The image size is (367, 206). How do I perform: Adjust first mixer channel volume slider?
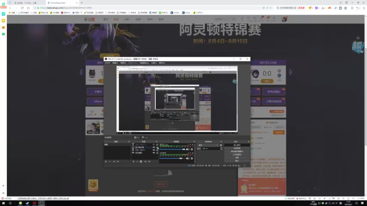click(x=172, y=149)
